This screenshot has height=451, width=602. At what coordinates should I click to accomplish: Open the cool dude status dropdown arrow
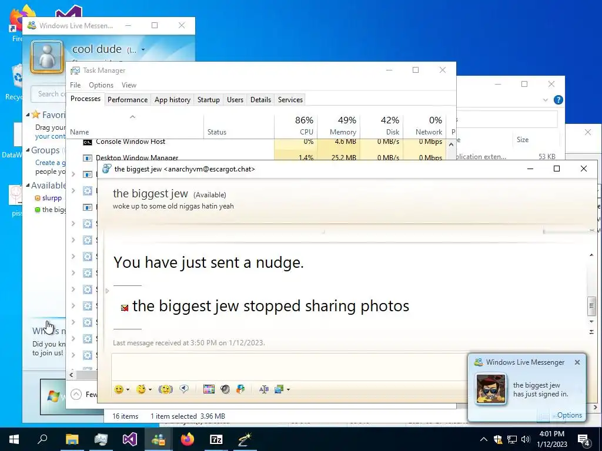(x=143, y=50)
